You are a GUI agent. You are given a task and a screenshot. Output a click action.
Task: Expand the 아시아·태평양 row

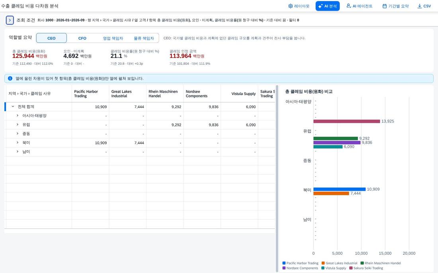[x=18, y=116]
